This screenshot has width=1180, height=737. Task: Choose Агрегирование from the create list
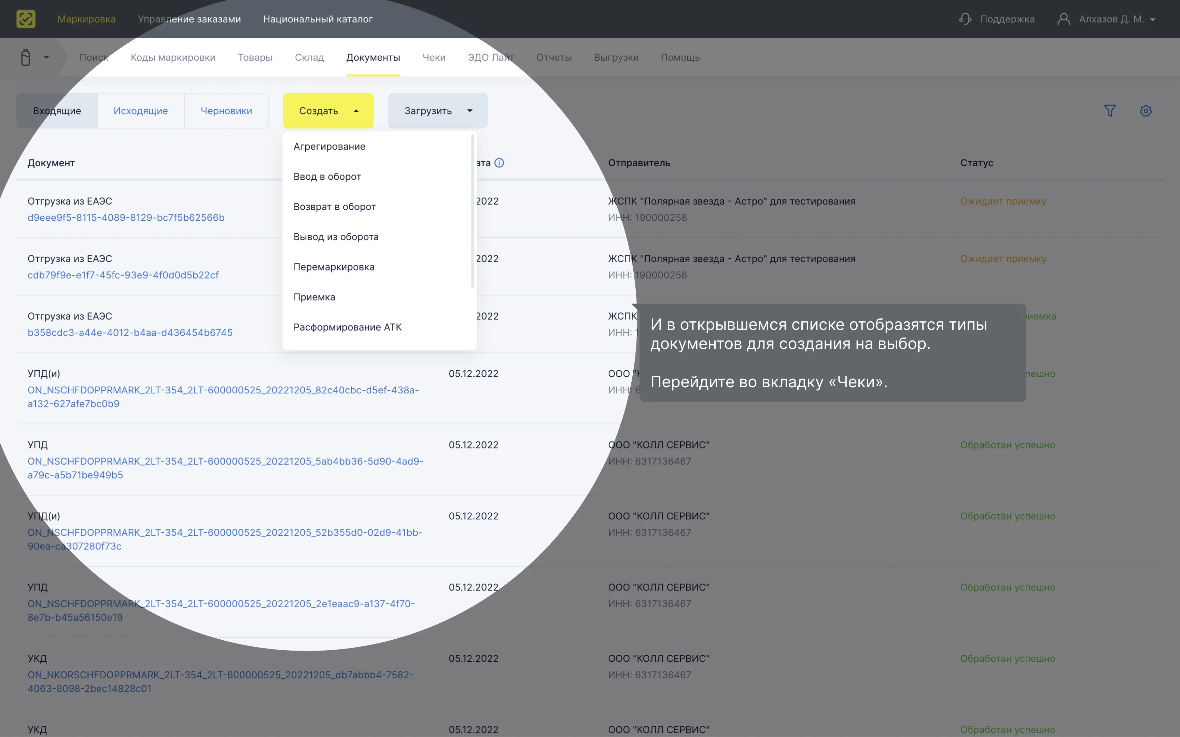(x=329, y=147)
